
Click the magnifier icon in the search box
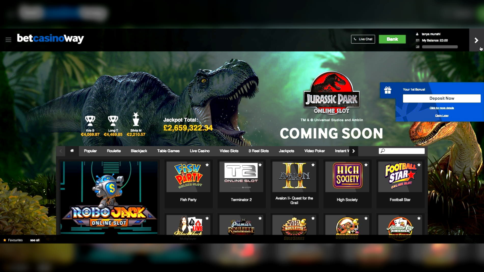(x=382, y=151)
